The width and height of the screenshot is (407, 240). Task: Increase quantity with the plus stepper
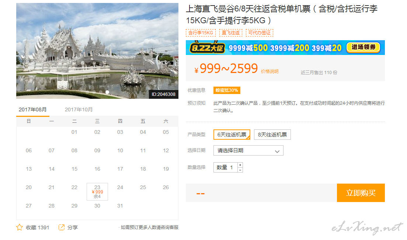coord(240,165)
